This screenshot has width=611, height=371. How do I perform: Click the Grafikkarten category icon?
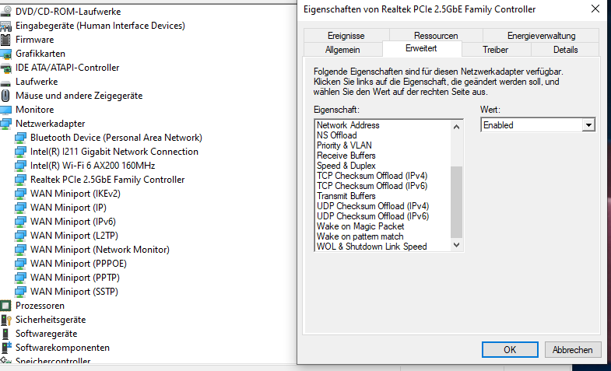click(6, 54)
